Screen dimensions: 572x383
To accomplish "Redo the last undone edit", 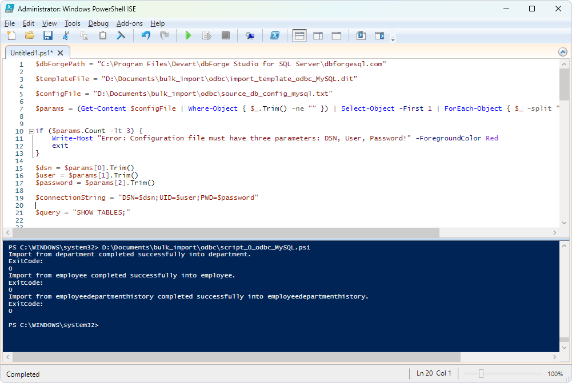I will [x=165, y=35].
